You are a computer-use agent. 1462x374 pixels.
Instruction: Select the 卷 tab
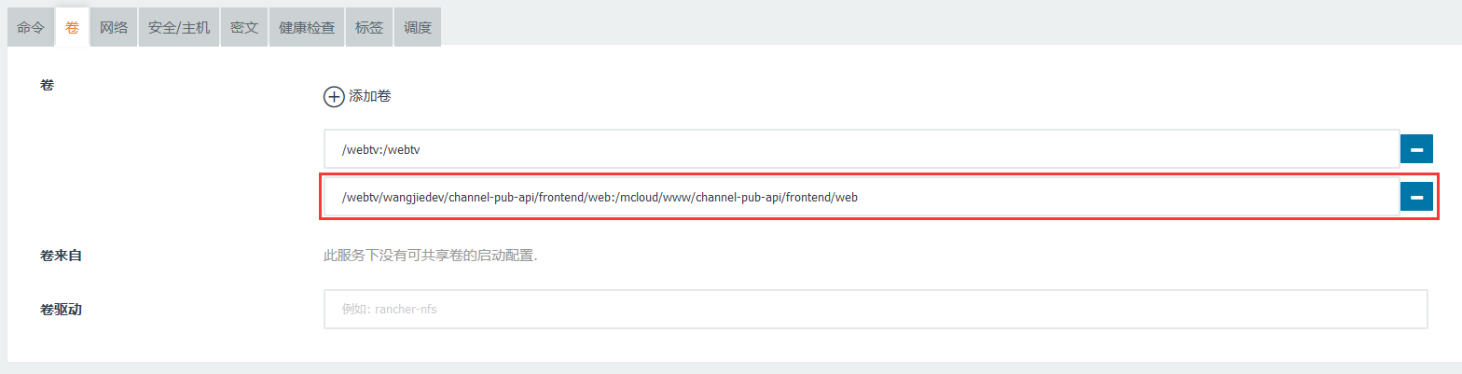coord(72,28)
